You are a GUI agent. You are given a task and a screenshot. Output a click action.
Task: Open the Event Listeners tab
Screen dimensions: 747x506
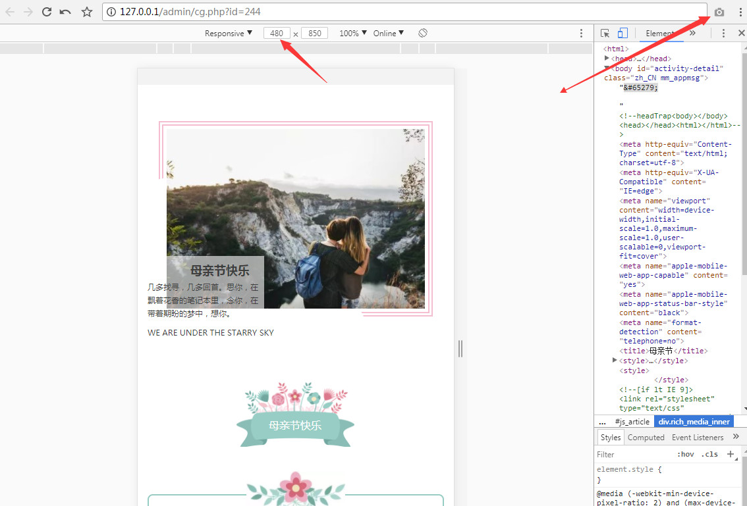click(x=698, y=438)
